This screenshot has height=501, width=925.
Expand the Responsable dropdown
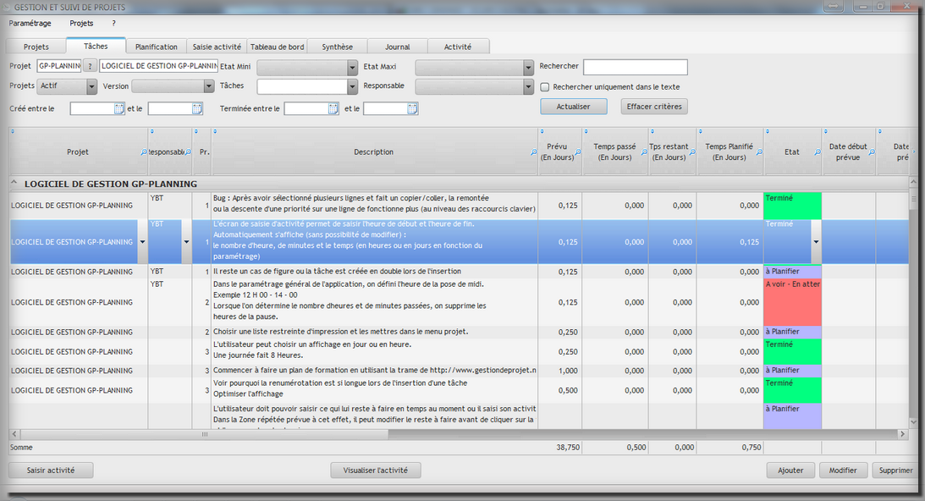click(x=529, y=86)
